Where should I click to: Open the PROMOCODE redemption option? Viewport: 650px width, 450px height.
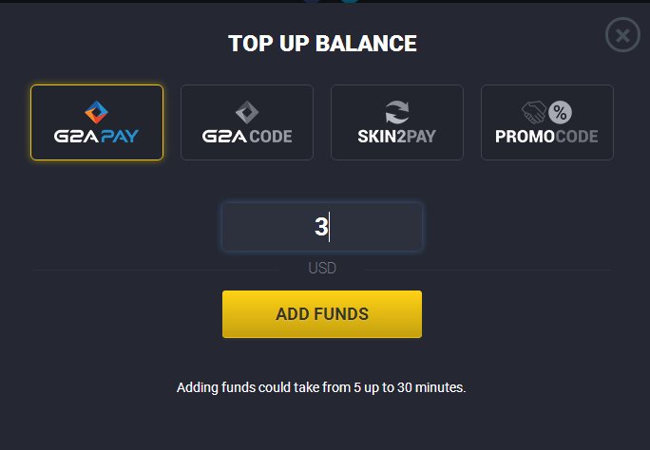[547, 122]
